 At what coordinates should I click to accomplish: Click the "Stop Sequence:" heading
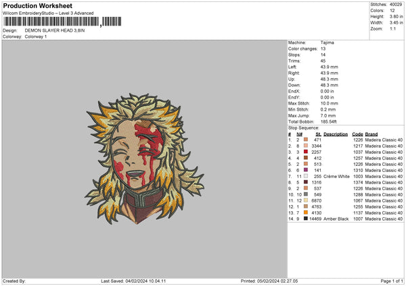tap(304, 128)
